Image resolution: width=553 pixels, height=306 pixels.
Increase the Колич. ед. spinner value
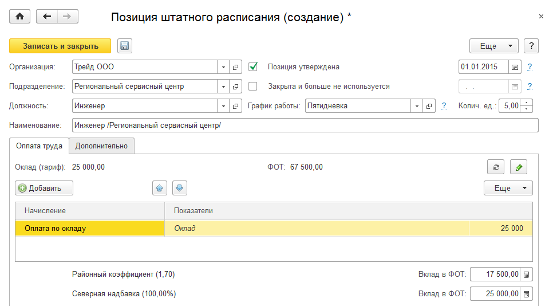click(528, 103)
